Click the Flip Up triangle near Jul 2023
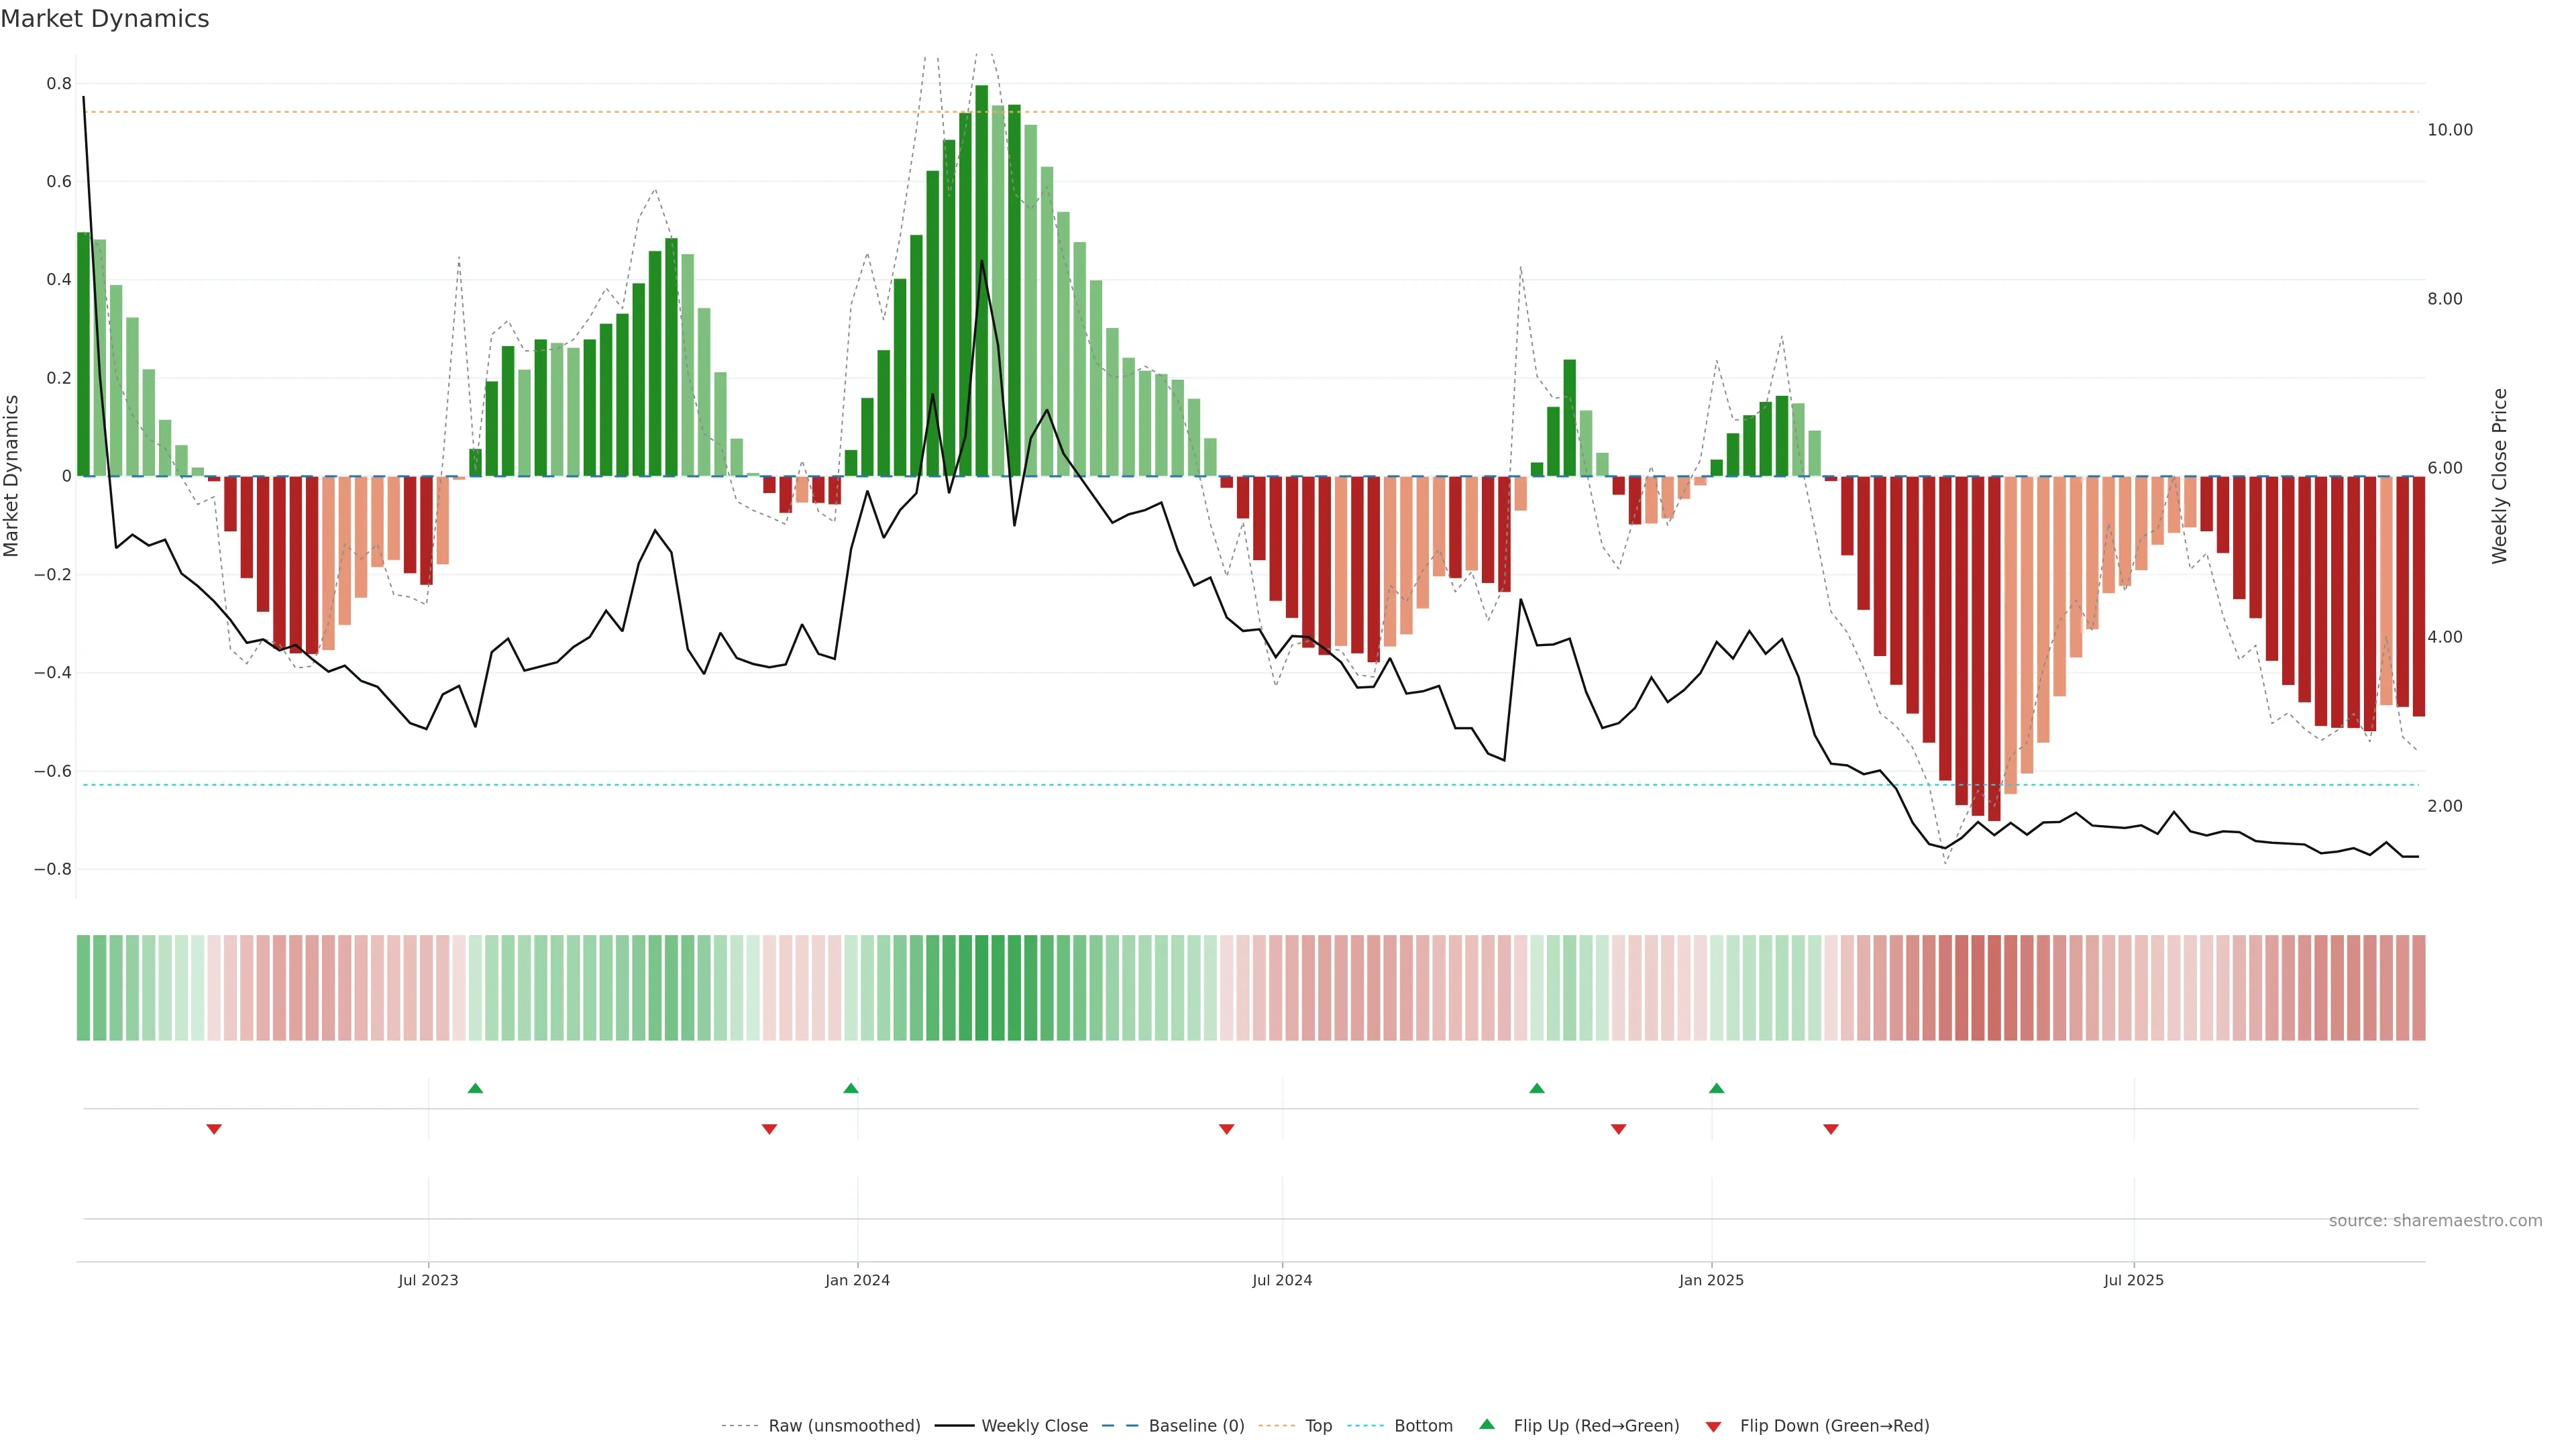 tap(475, 1088)
